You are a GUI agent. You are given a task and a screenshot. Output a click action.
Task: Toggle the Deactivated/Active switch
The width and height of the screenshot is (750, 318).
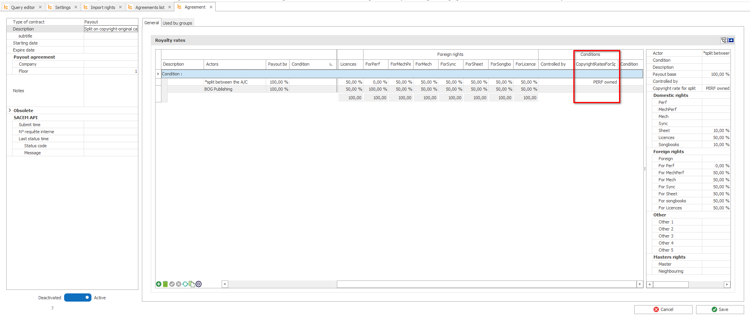(x=78, y=298)
